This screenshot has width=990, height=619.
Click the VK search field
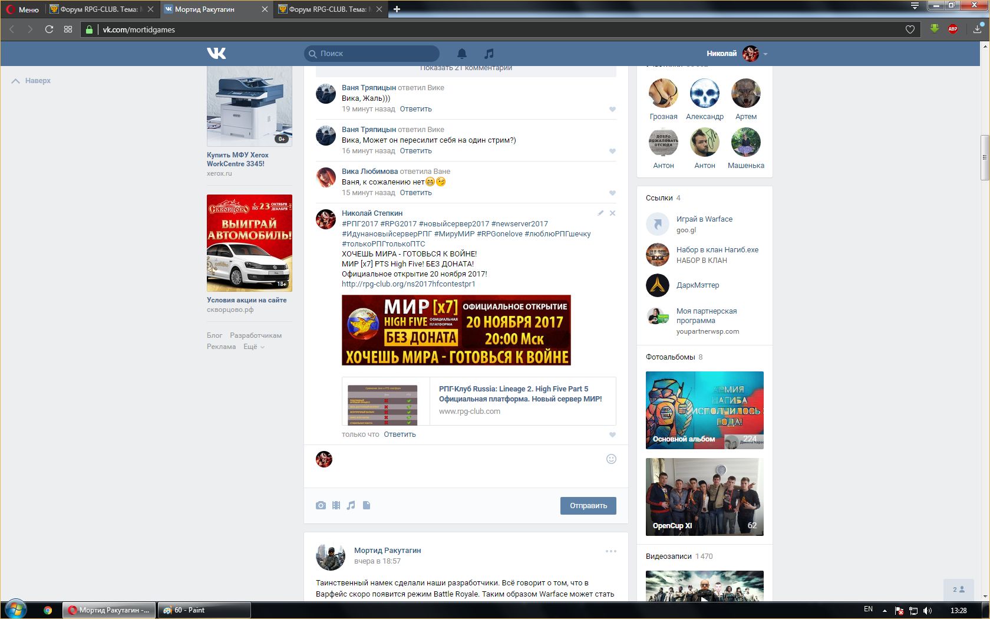coord(372,54)
